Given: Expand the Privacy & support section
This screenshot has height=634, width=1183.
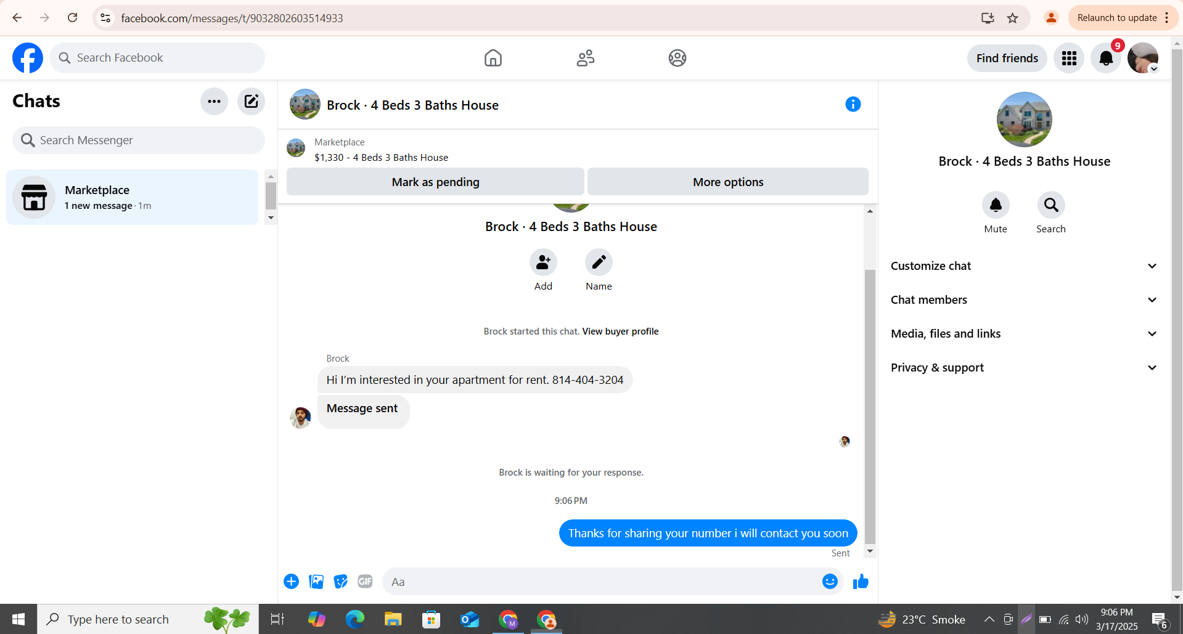Looking at the screenshot, I should tap(1025, 368).
